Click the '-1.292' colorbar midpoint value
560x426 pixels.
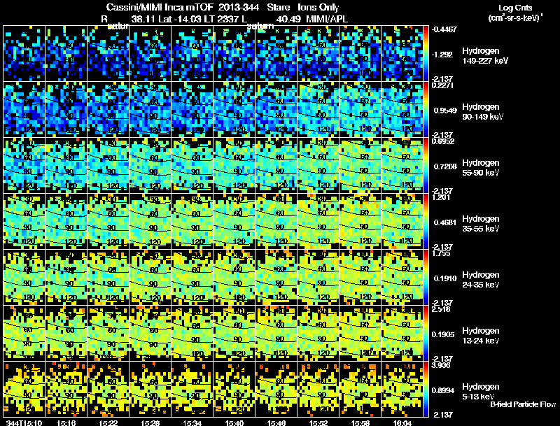tap(442, 55)
